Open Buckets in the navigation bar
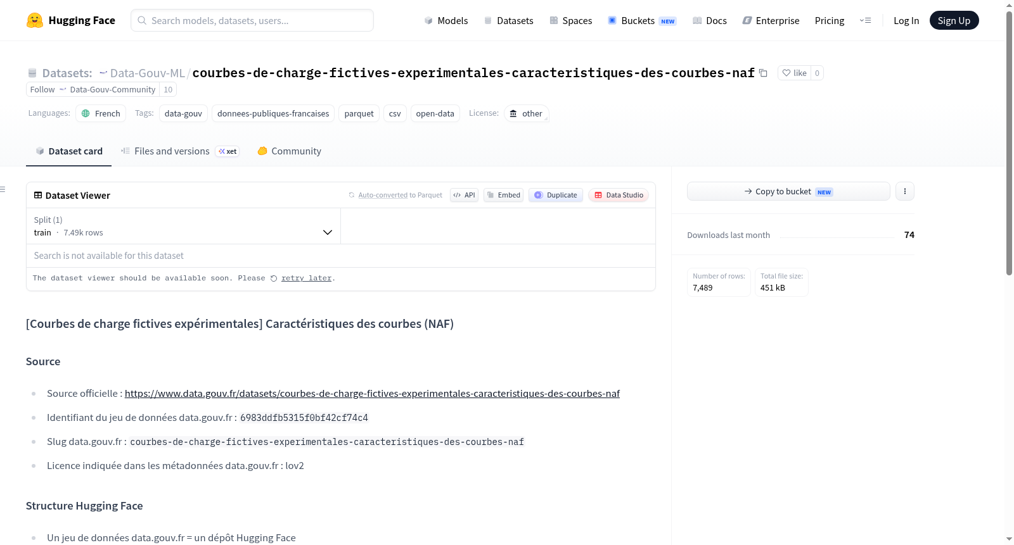Image resolution: width=1014 pixels, height=545 pixels. pyautogui.click(x=642, y=20)
